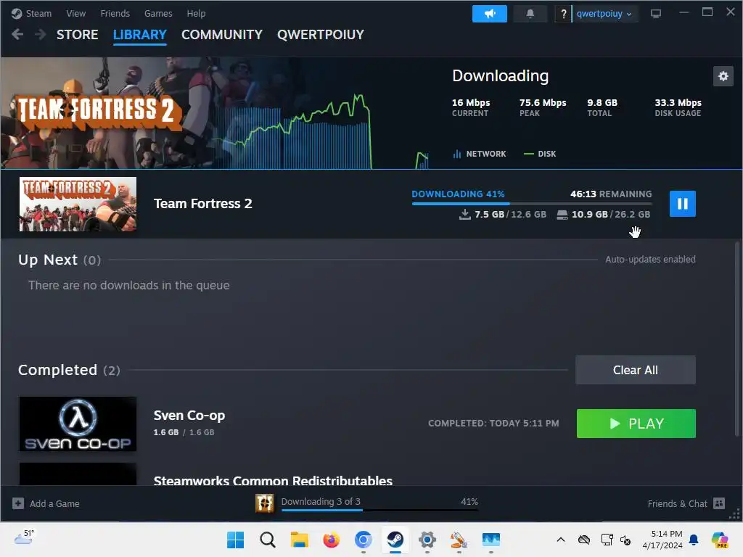The width and height of the screenshot is (743, 557).
Task: Open the weather widget showing 51°
Action: click(x=24, y=537)
